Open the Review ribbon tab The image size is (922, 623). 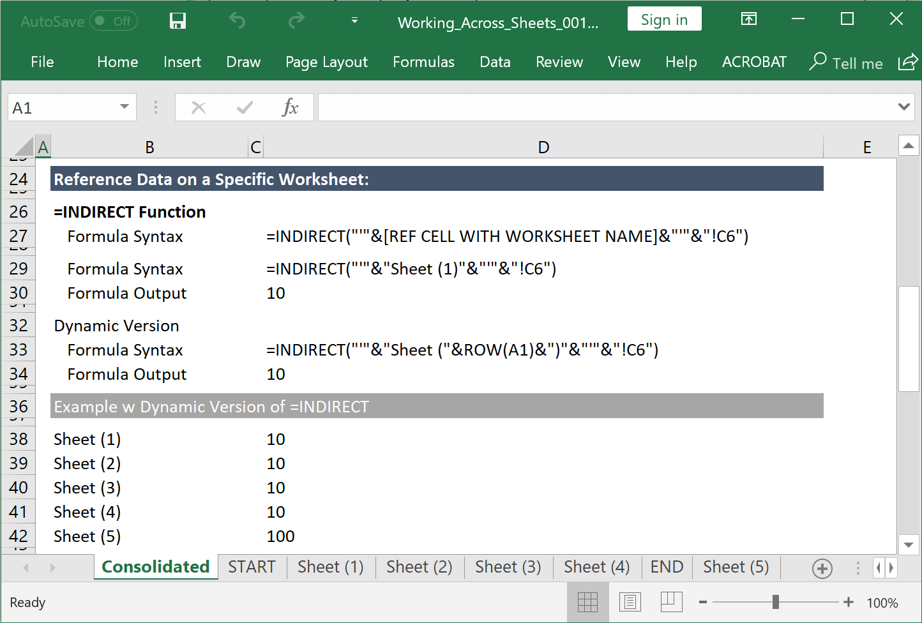pyautogui.click(x=559, y=62)
